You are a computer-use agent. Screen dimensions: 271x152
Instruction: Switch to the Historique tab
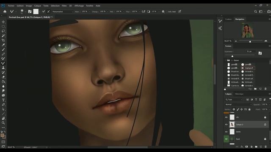point(239,94)
